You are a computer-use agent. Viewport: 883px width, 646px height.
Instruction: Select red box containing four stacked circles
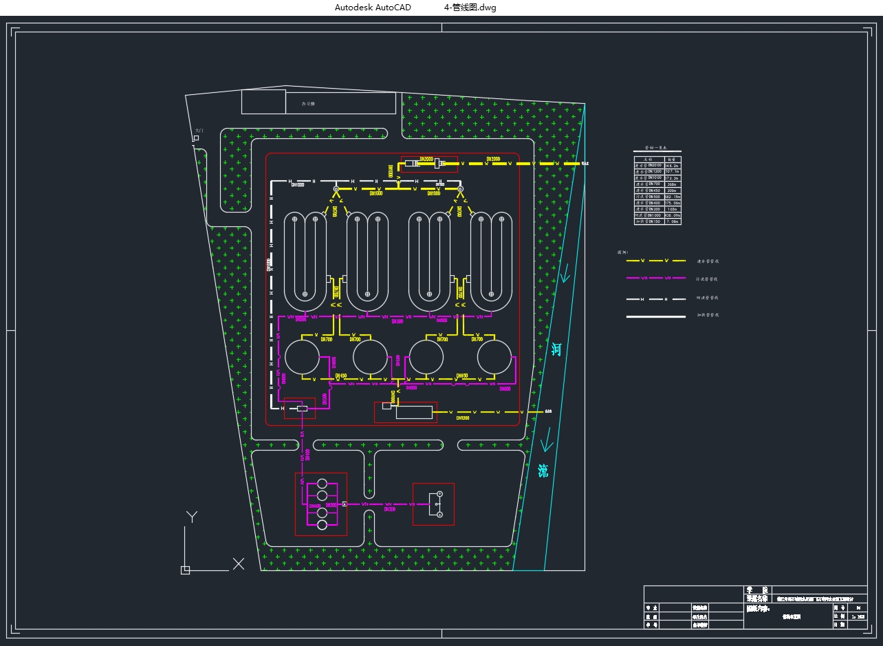[x=321, y=504]
